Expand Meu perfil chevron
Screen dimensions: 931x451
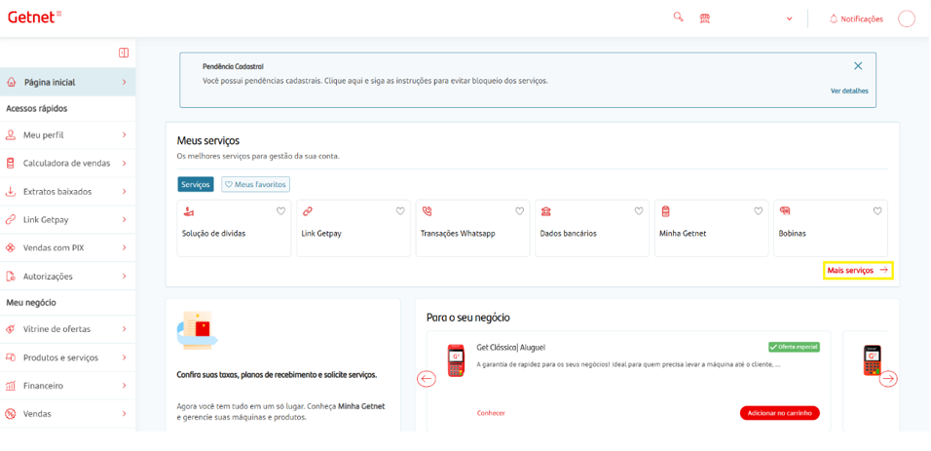pyautogui.click(x=124, y=134)
